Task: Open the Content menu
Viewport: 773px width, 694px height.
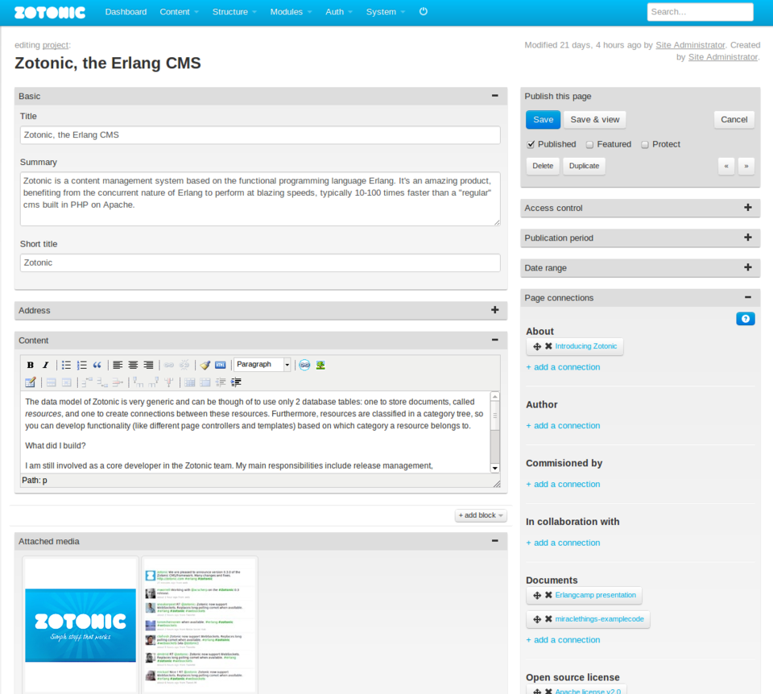Action: point(179,12)
